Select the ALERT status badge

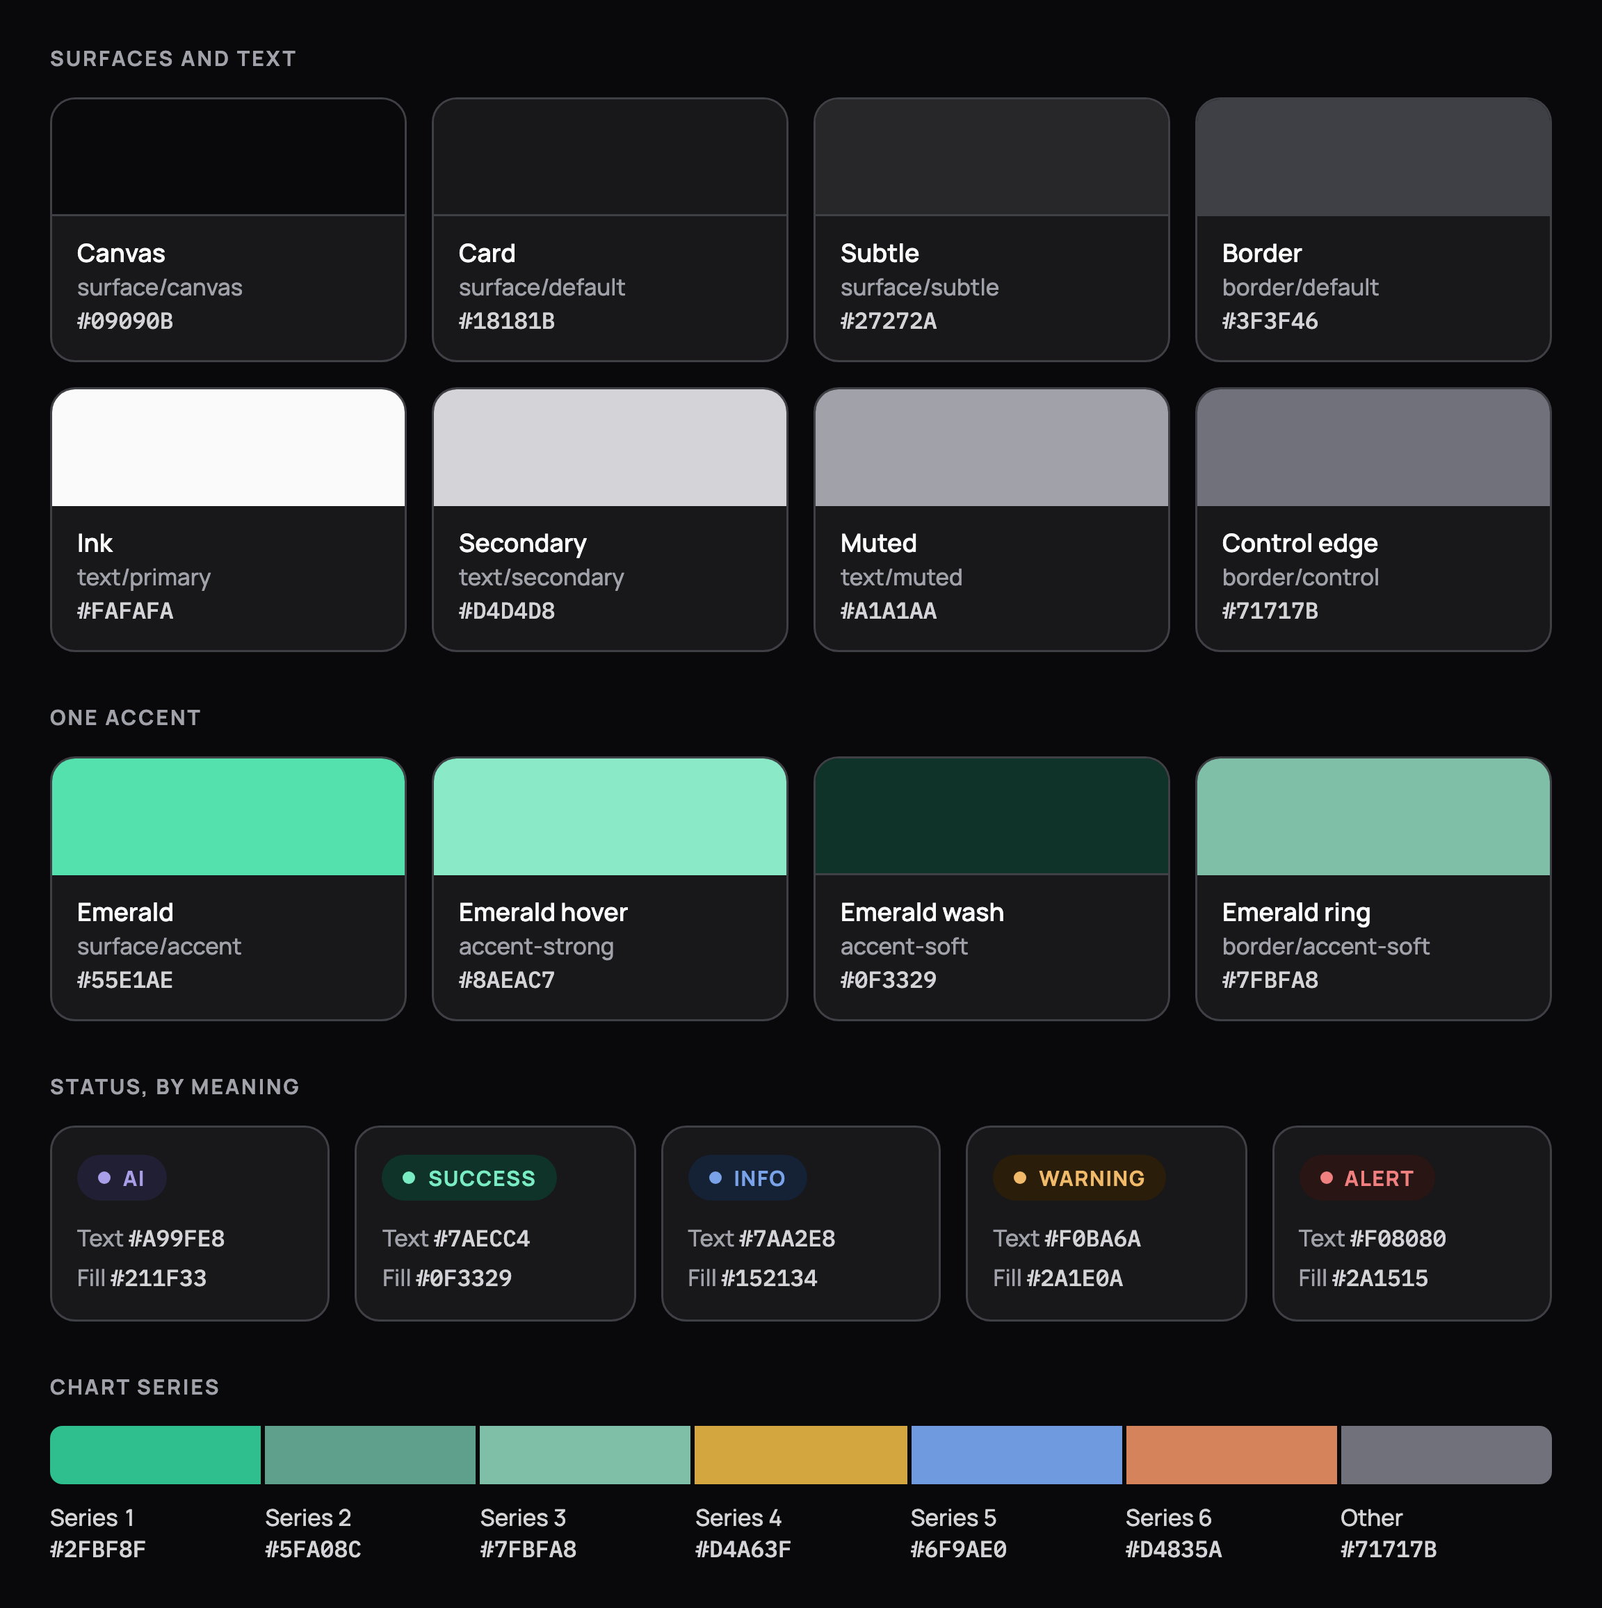tap(1366, 1178)
